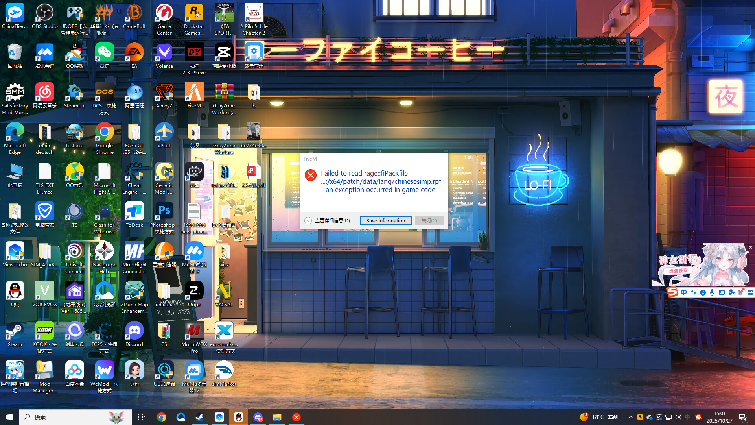The height and width of the screenshot is (425, 755).
Task: Close the anime girl ad popup
Action: pos(750,247)
